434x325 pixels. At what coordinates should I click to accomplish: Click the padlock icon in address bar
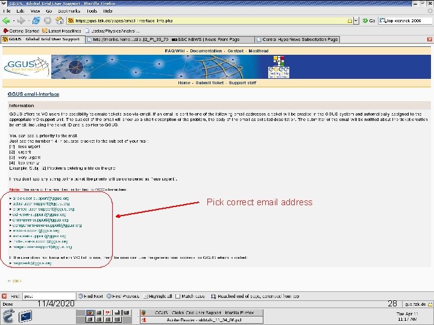point(350,20)
